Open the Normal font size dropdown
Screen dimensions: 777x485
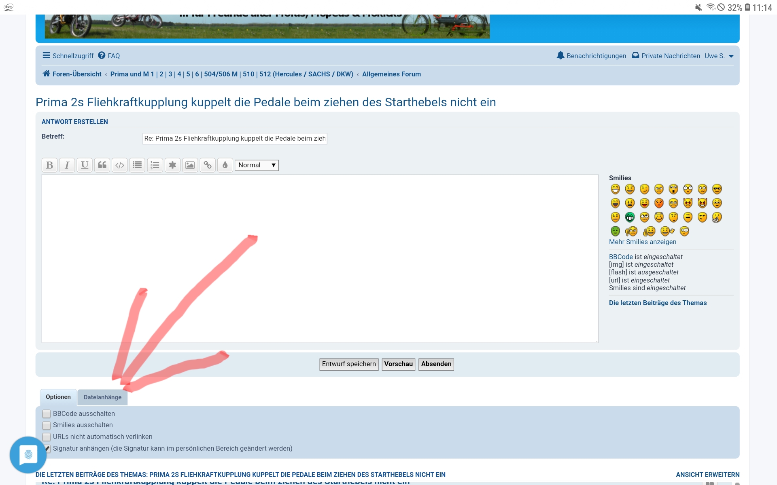[257, 165]
